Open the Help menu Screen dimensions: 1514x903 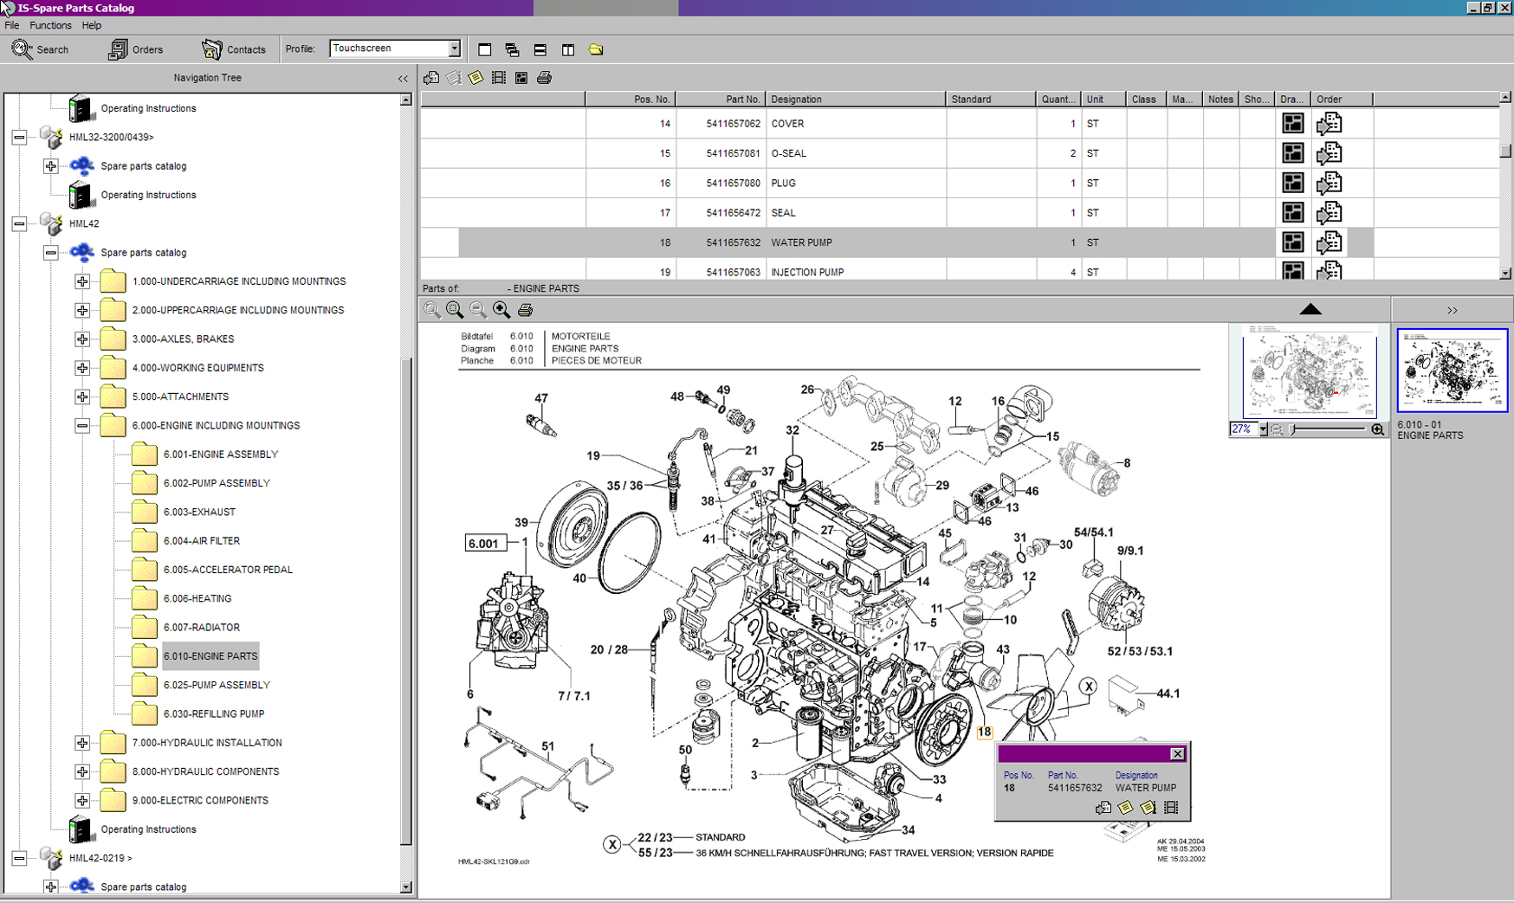[91, 25]
